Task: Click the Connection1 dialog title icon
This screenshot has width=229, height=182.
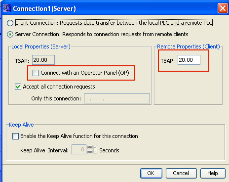Action: tap(7, 8)
